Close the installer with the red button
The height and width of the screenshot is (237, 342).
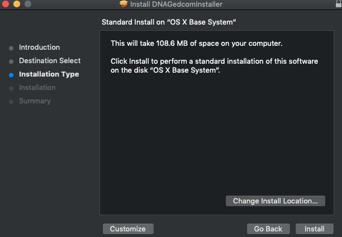(5, 4)
